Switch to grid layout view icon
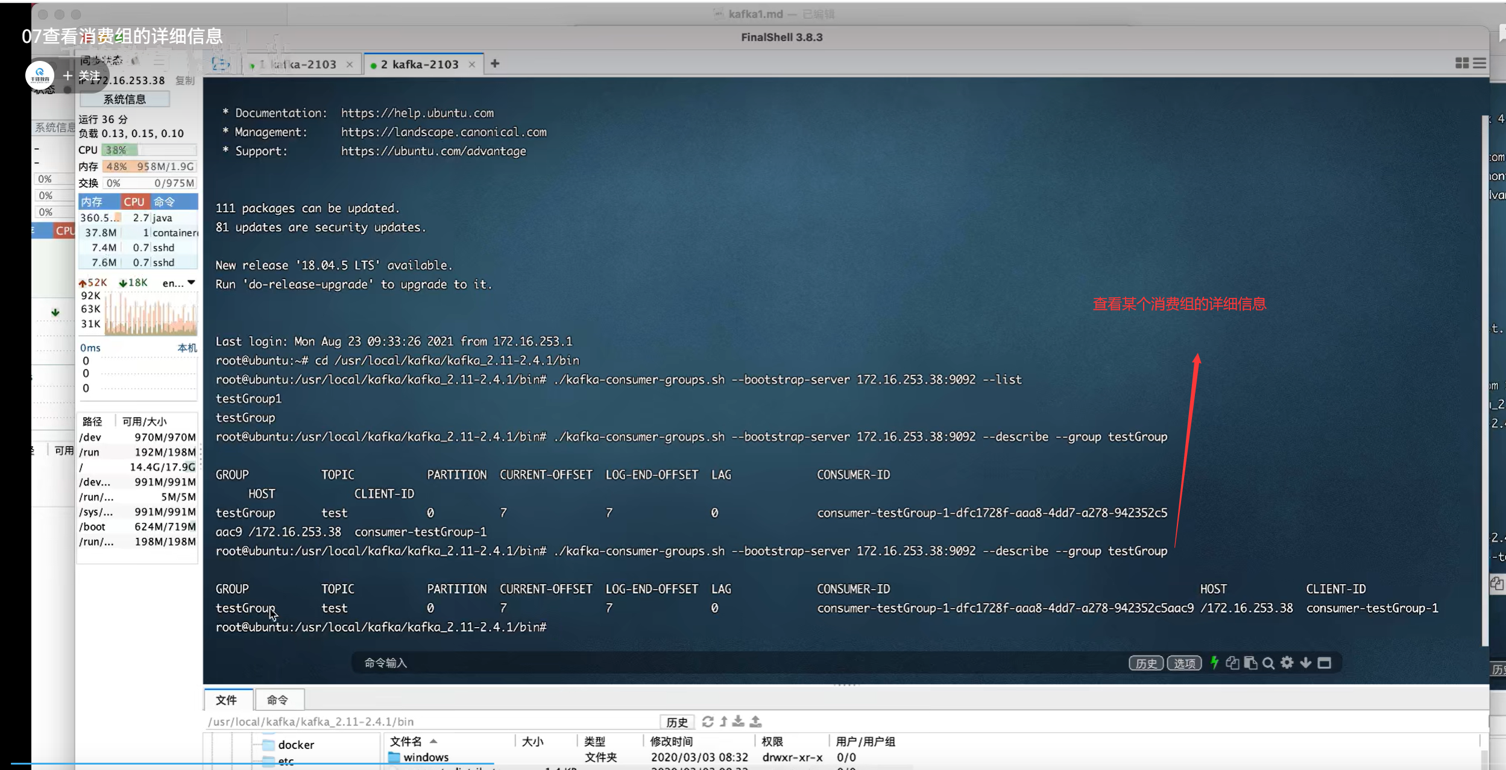The height and width of the screenshot is (770, 1506). (1462, 63)
